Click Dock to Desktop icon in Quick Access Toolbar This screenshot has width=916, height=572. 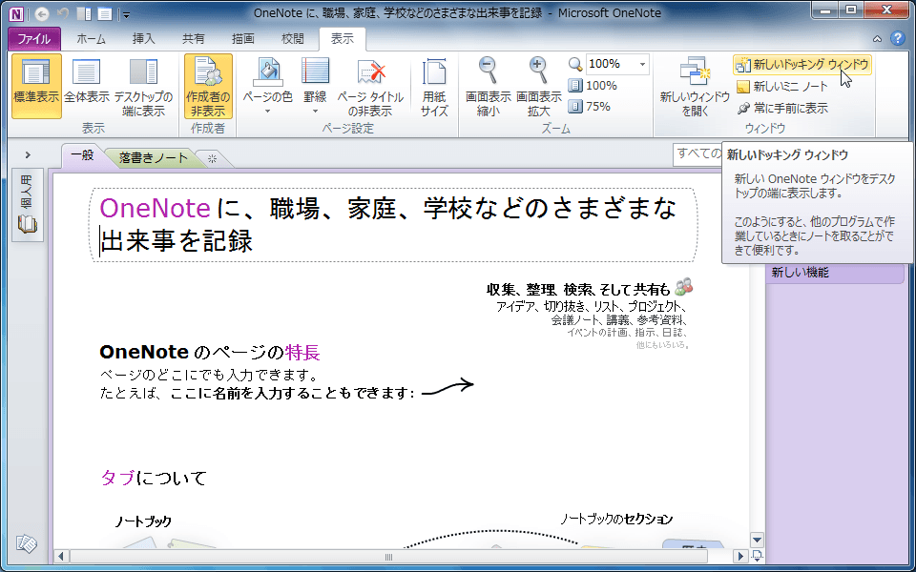pos(84,13)
